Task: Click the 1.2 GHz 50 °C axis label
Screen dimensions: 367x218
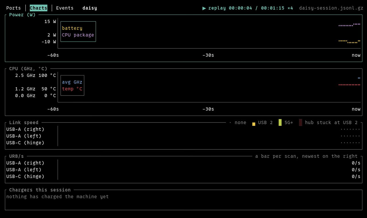Action: (36, 89)
